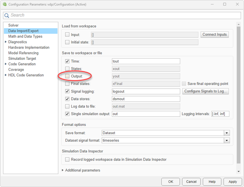Click the Diagnostics category label

tap(18, 42)
